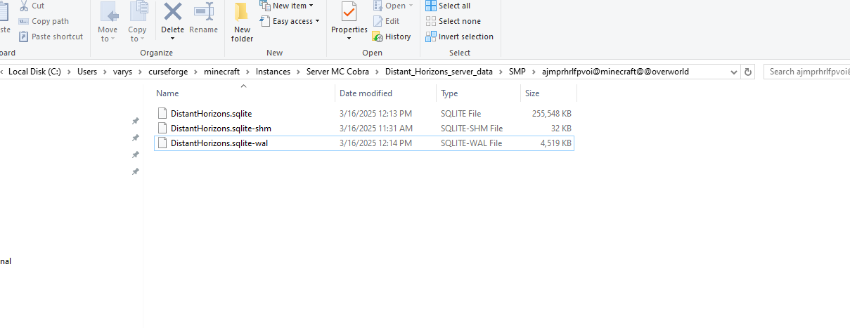This screenshot has width=850, height=328.
Task: Click the 255,548 KB size cell
Action: coord(552,113)
